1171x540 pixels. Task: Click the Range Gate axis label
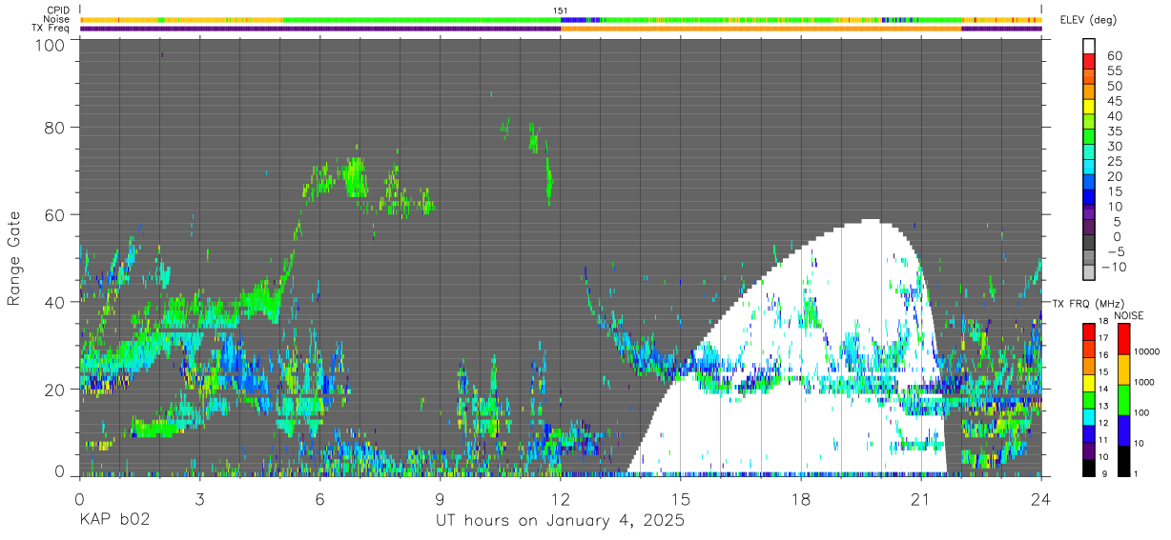tap(14, 257)
